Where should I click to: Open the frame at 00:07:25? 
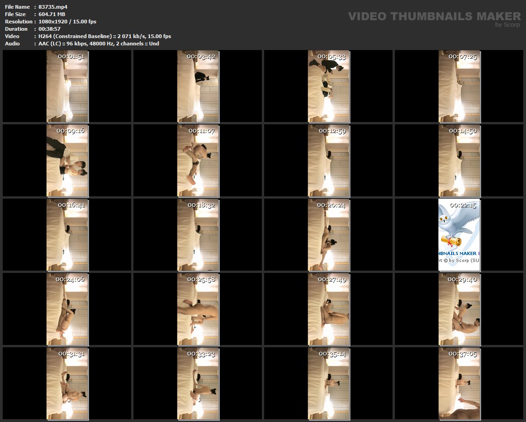459,86
